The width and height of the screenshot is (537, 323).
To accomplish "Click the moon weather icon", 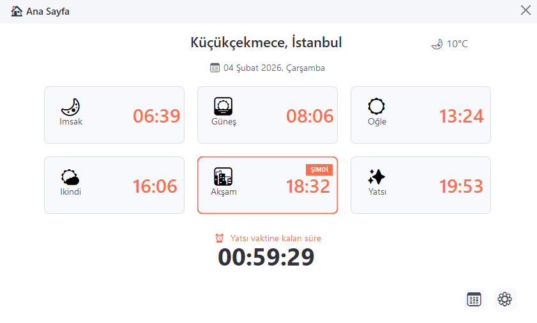I will 437,44.
